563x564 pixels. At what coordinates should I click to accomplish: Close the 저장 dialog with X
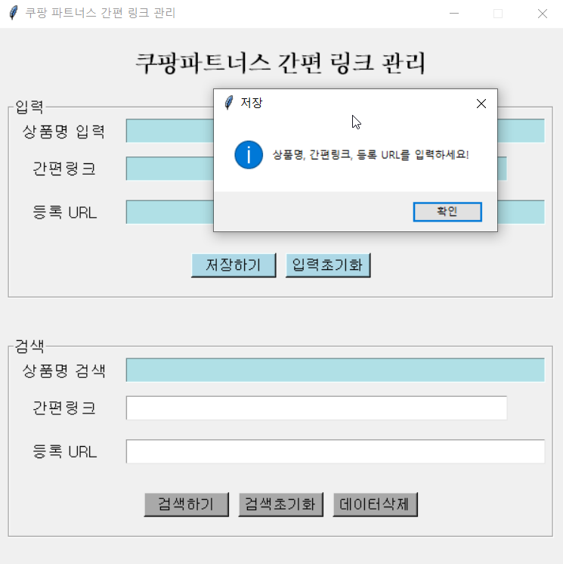(481, 104)
